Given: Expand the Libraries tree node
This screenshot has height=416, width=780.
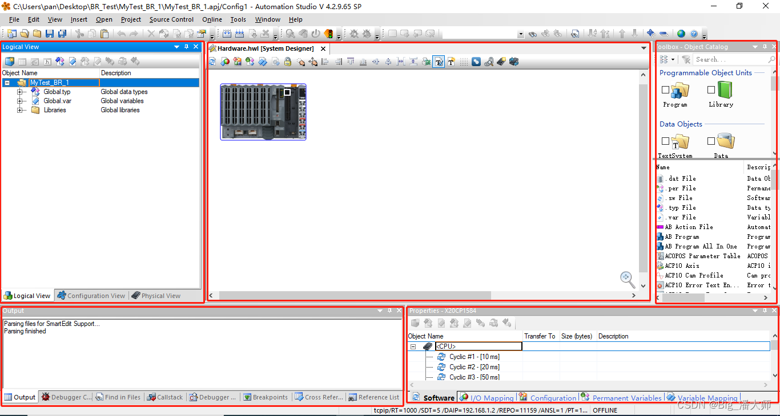Looking at the screenshot, I should 20,110.
